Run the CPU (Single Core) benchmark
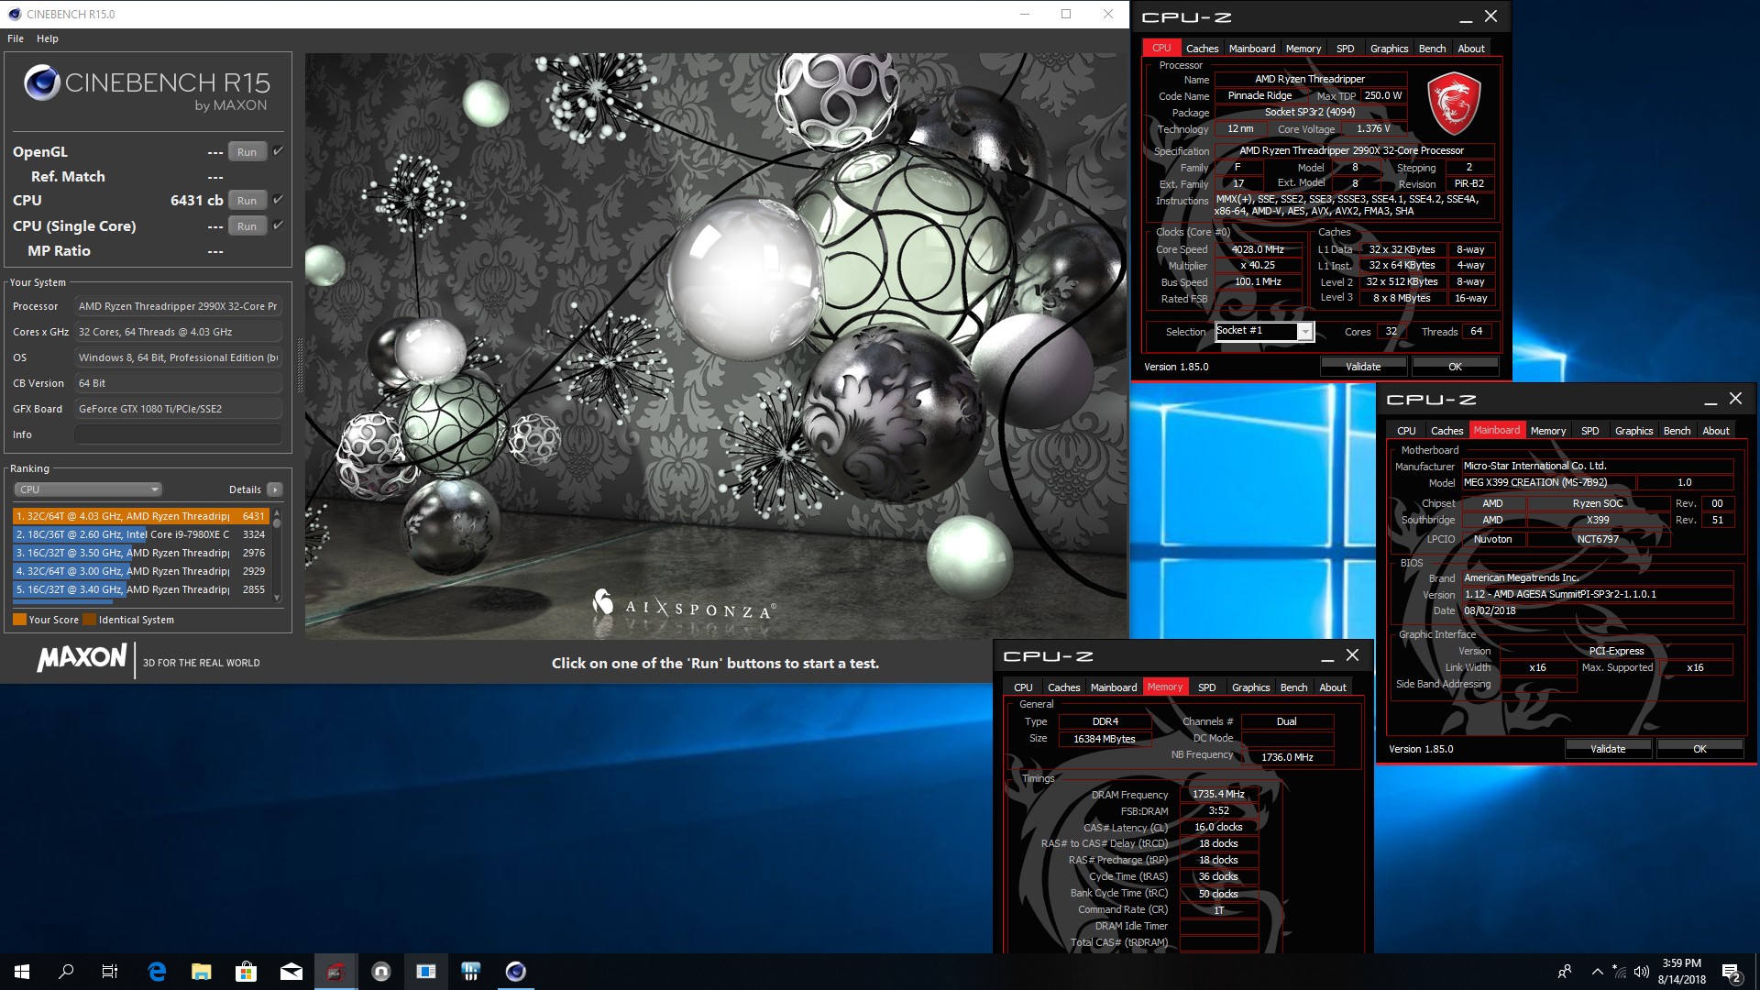The image size is (1760, 990). tap(247, 226)
